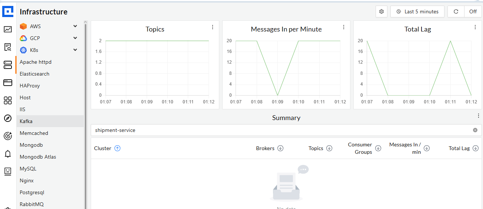Sort by Consumer Groups down arrow
483x209 pixels.
[x=378, y=148]
